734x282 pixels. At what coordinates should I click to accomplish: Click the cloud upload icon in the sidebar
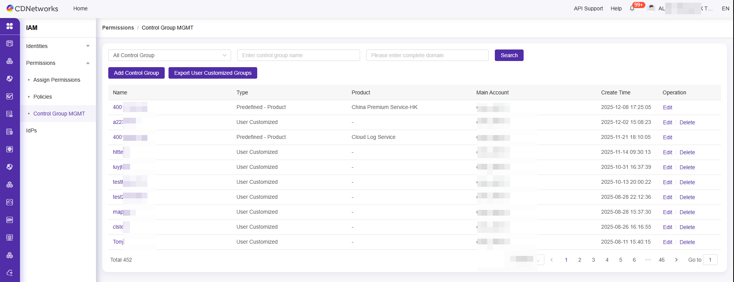pos(10,273)
